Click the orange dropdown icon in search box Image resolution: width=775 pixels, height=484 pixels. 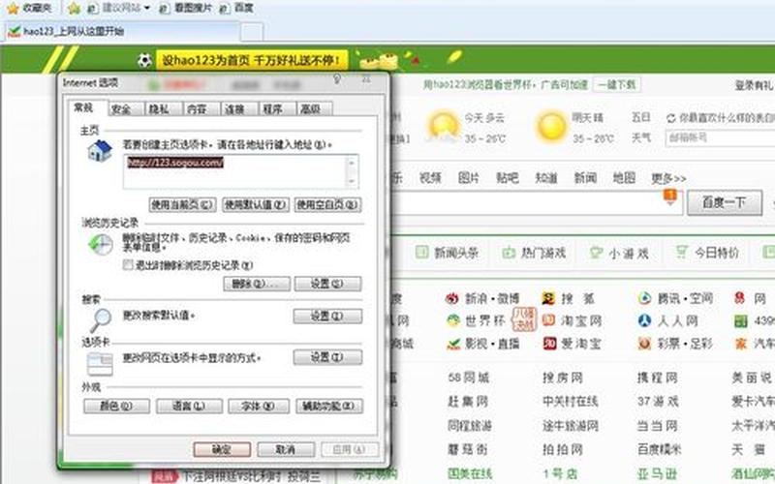[x=670, y=197]
